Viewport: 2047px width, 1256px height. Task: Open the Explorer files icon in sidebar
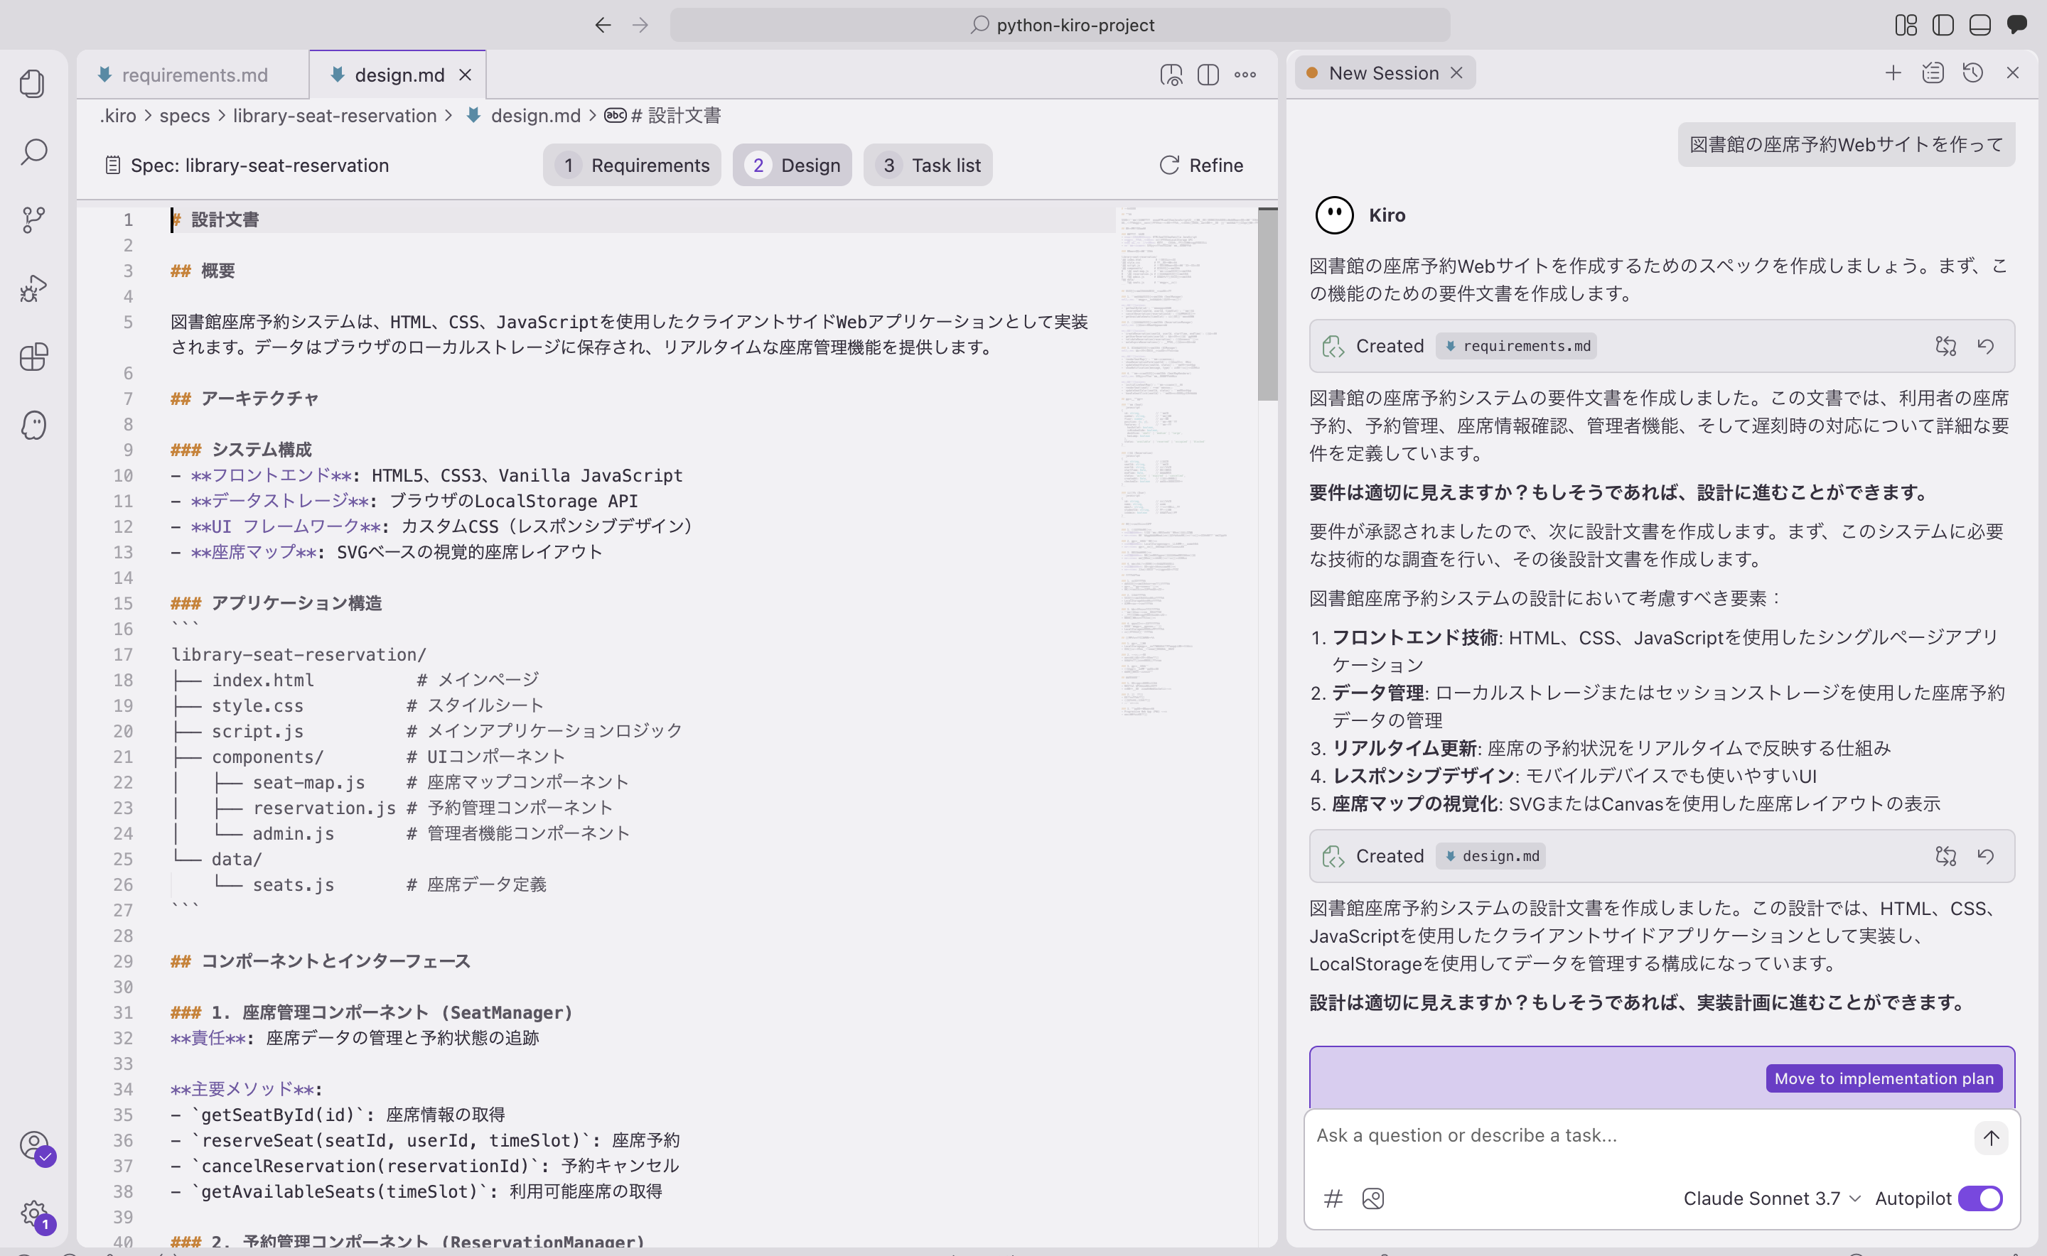coord(33,83)
